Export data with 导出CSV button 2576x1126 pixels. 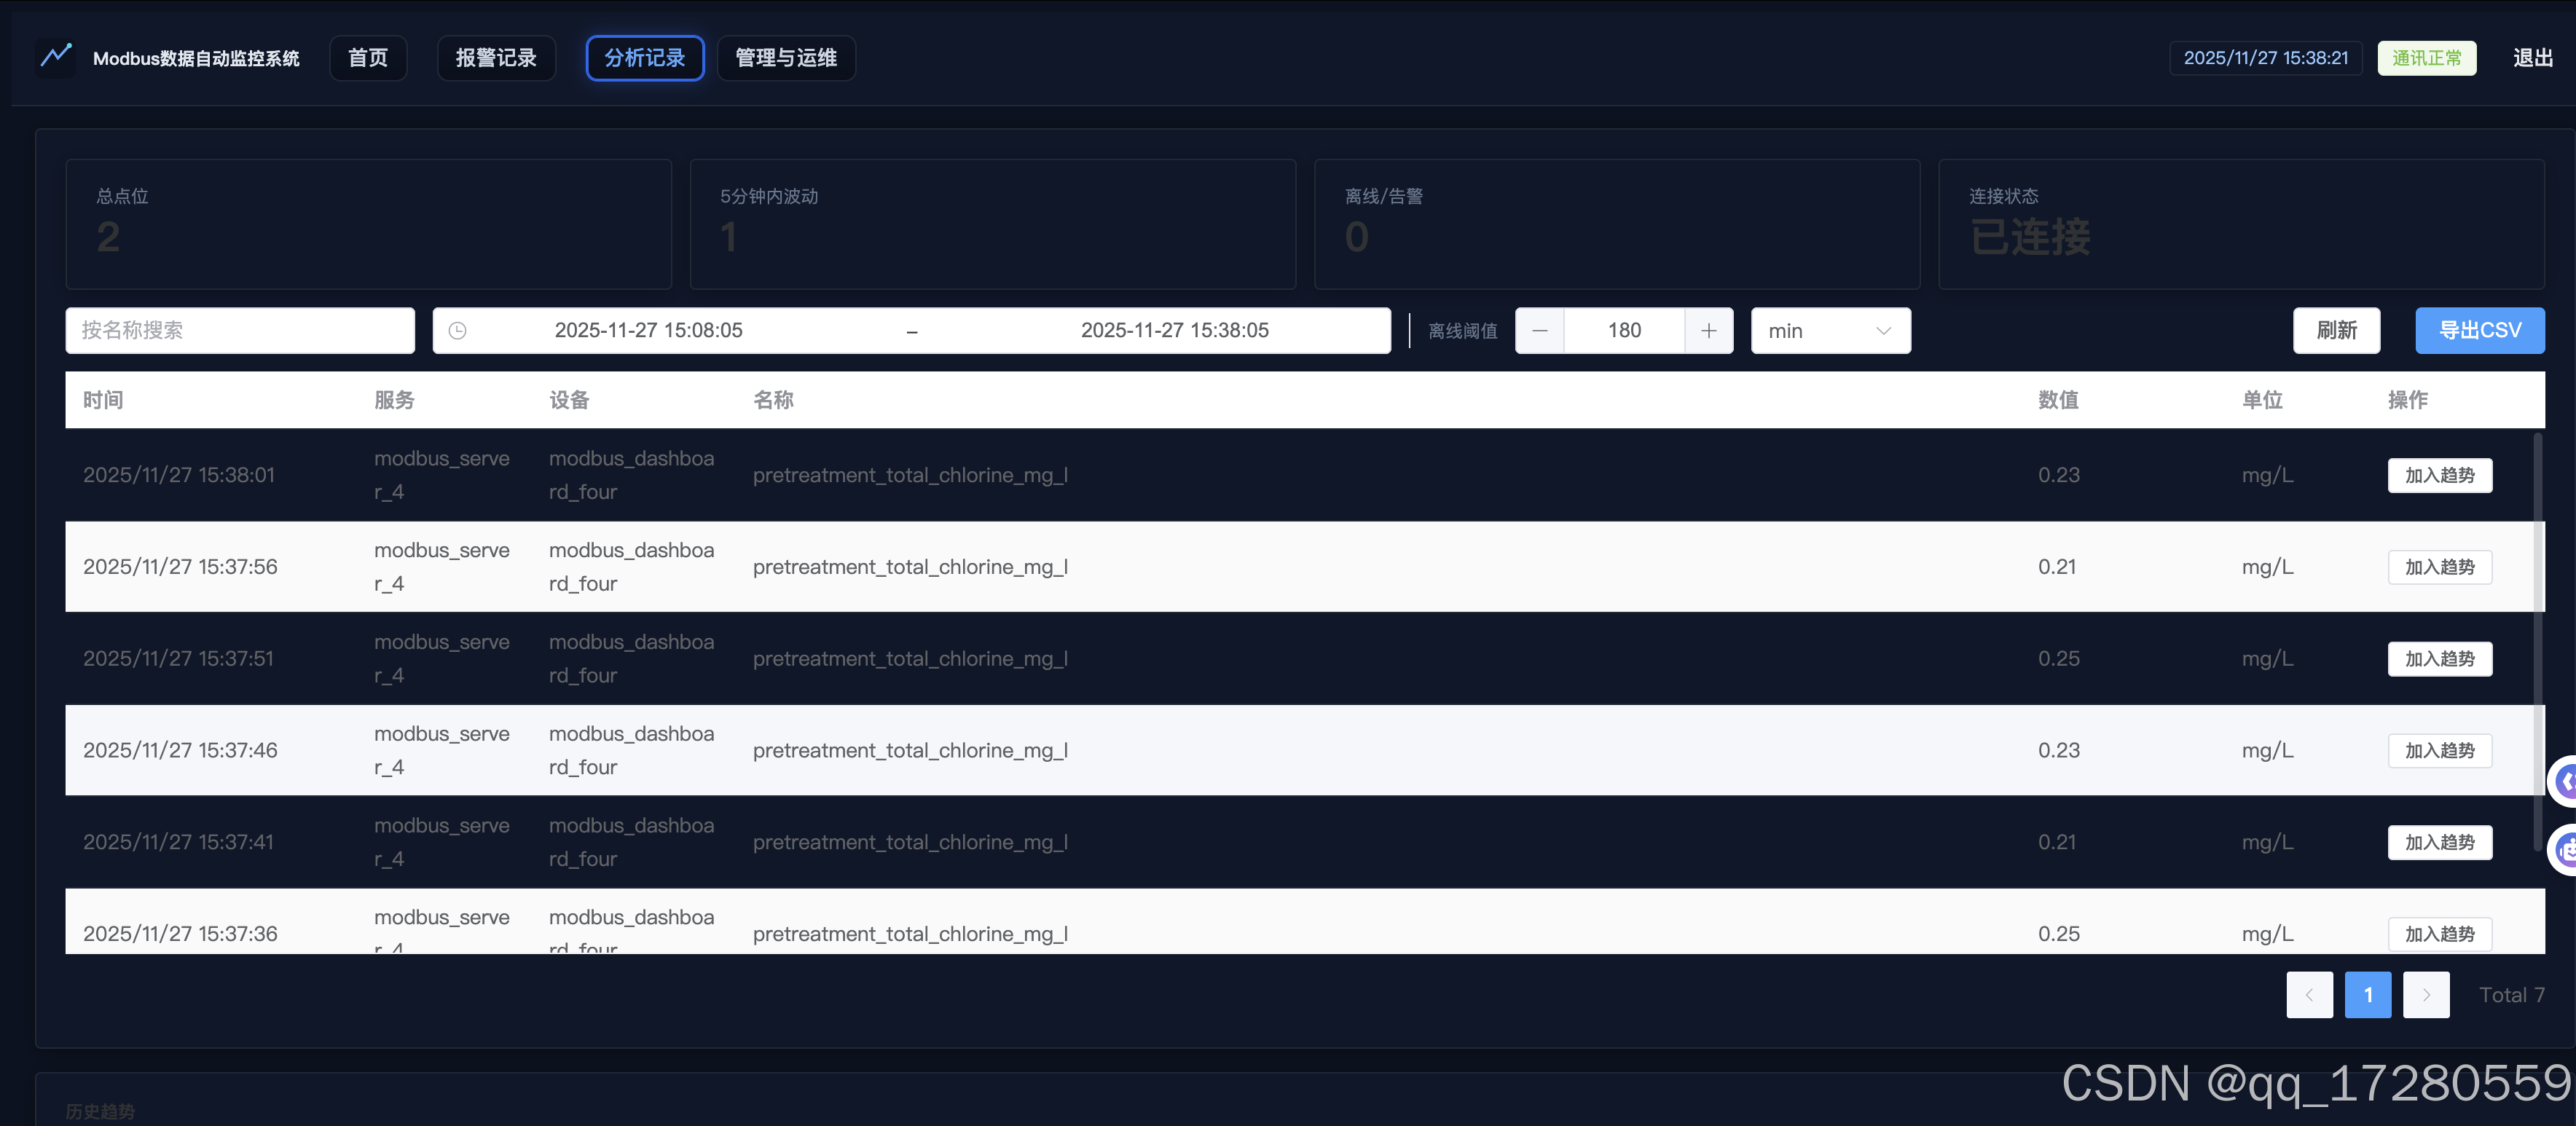pyautogui.click(x=2479, y=331)
